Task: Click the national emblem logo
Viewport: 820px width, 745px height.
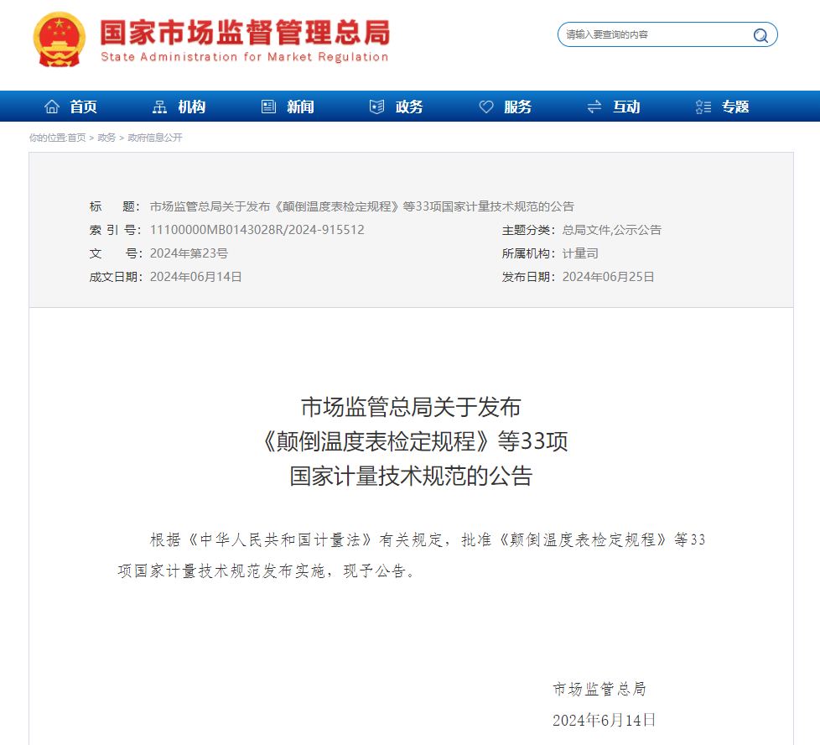Action: coord(59,39)
